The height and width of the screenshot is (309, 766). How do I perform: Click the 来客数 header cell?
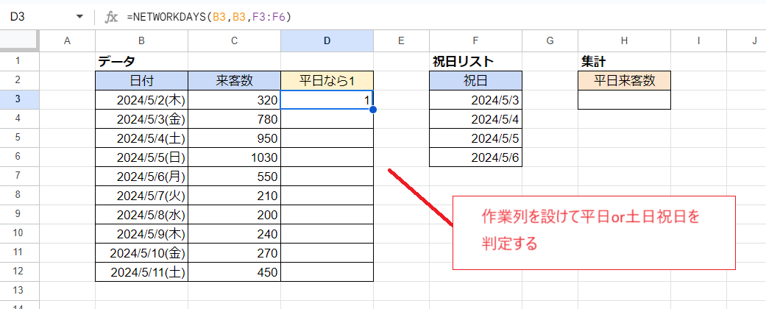tap(235, 80)
